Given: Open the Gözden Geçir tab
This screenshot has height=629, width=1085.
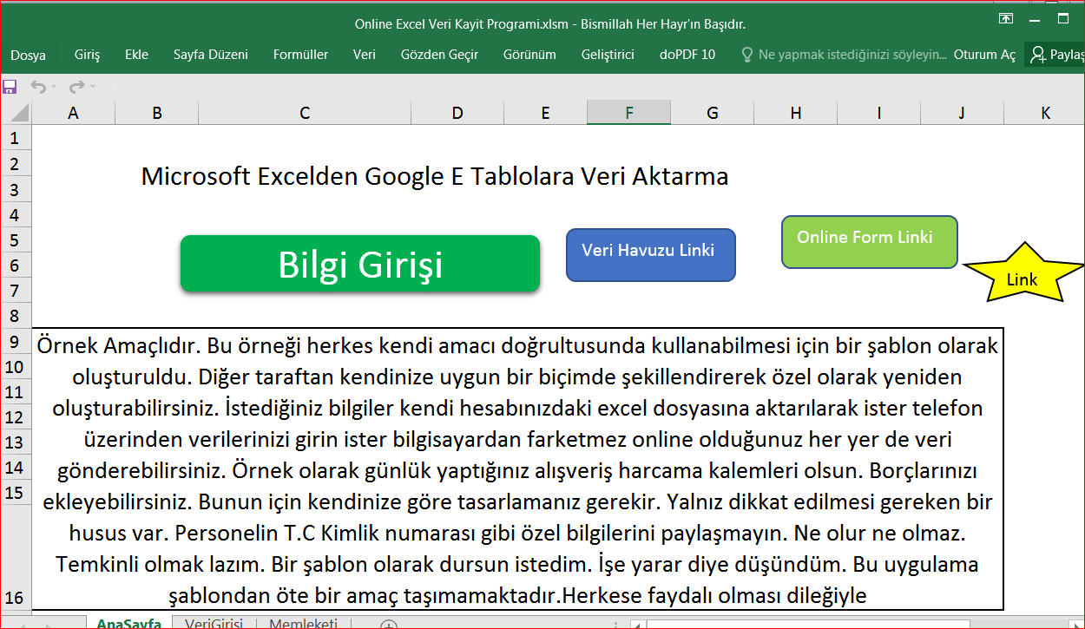Looking at the screenshot, I should pyautogui.click(x=439, y=55).
